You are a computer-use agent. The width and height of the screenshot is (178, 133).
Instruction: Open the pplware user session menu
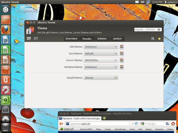[x=171, y=2]
